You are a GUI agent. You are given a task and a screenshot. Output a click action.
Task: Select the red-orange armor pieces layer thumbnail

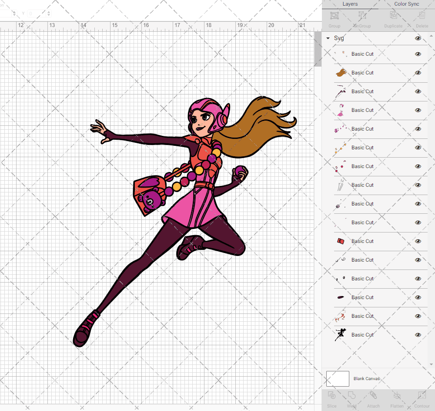point(341,316)
